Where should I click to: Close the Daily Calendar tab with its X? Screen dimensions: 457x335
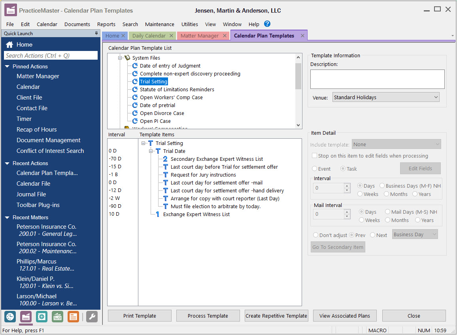pyautogui.click(x=172, y=36)
